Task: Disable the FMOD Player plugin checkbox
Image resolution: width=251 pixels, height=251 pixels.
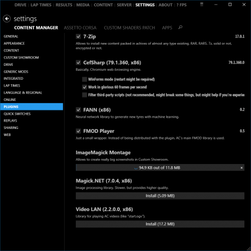Action: (x=78, y=131)
